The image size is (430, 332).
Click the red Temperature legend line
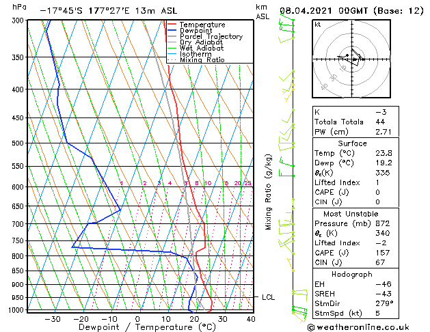172,25
